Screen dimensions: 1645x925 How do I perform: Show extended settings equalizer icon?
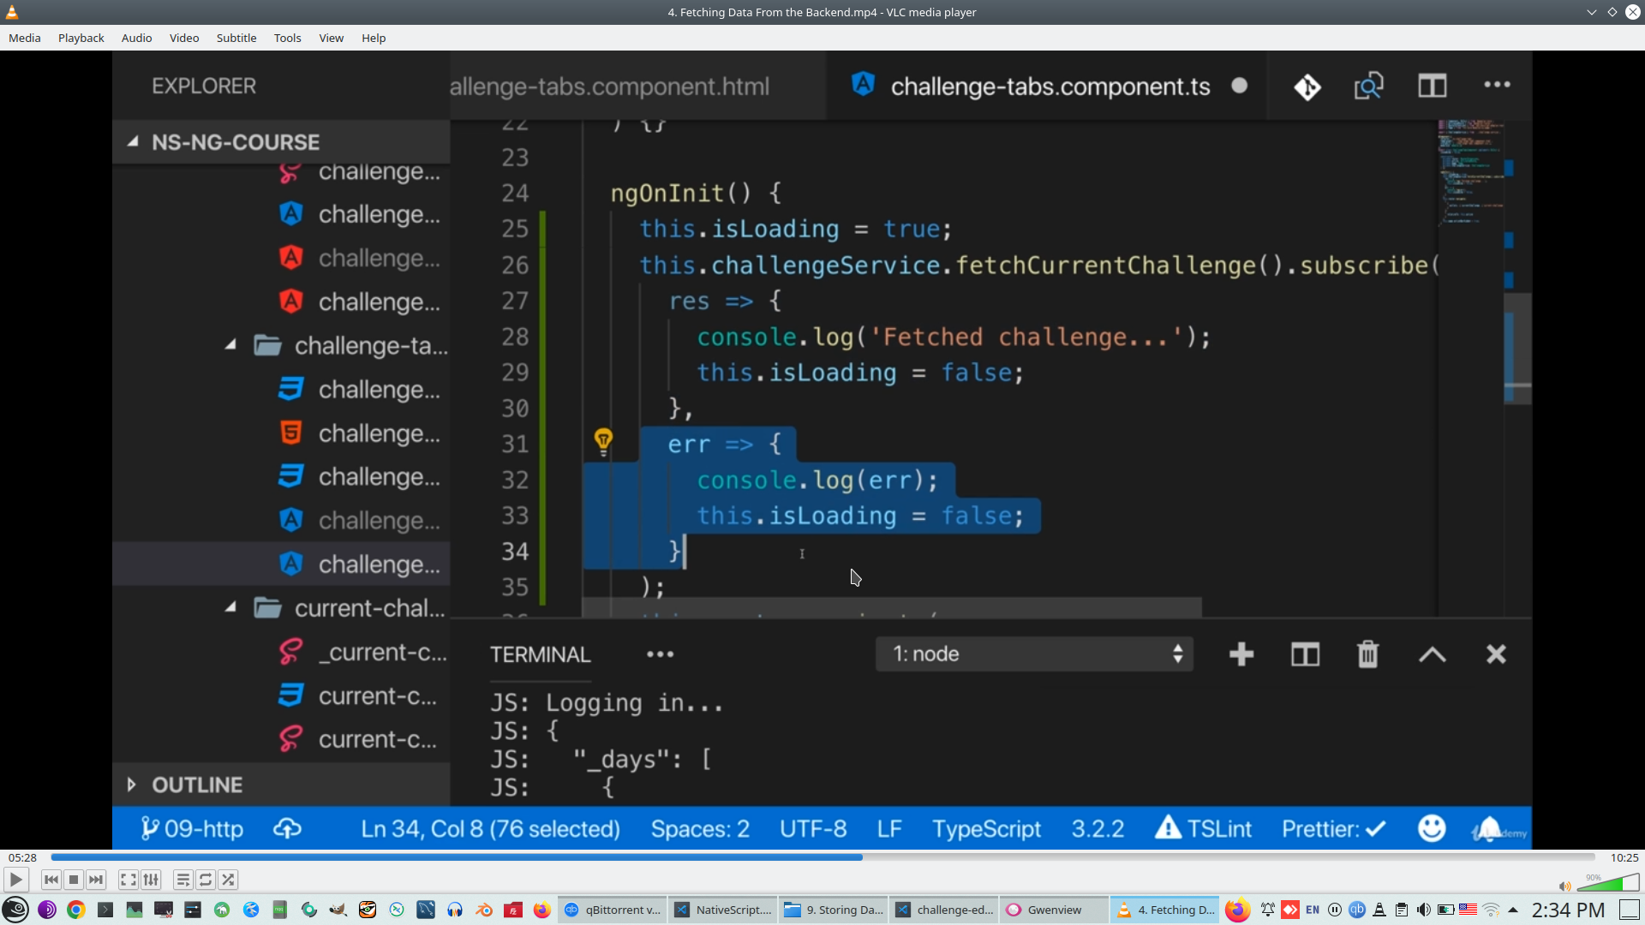point(151,880)
